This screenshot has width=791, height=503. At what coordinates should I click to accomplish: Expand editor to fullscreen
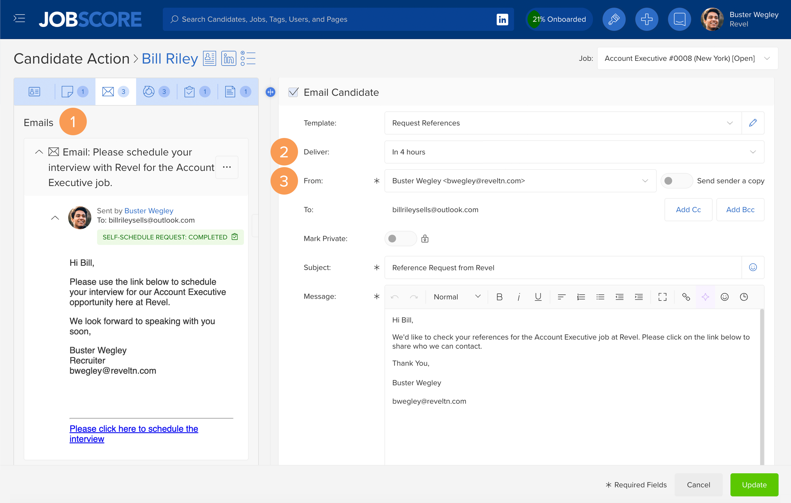[x=662, y=297]
